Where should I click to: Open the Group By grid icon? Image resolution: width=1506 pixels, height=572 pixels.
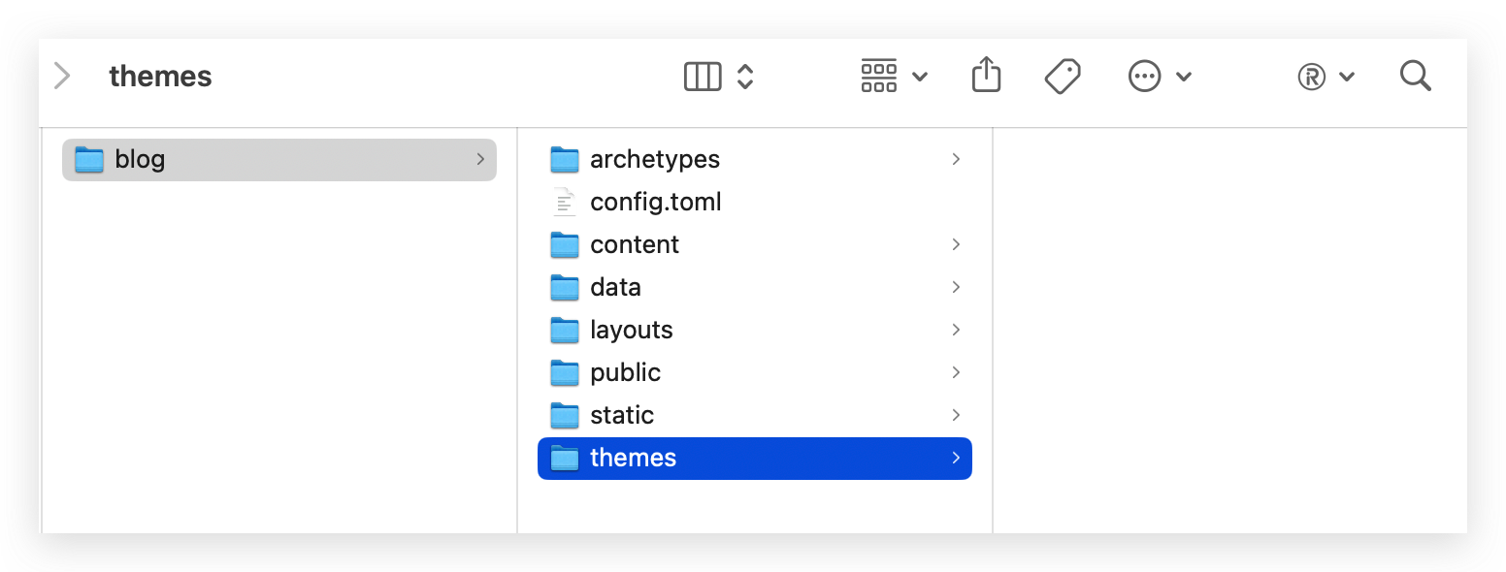(x=879, y=76)
